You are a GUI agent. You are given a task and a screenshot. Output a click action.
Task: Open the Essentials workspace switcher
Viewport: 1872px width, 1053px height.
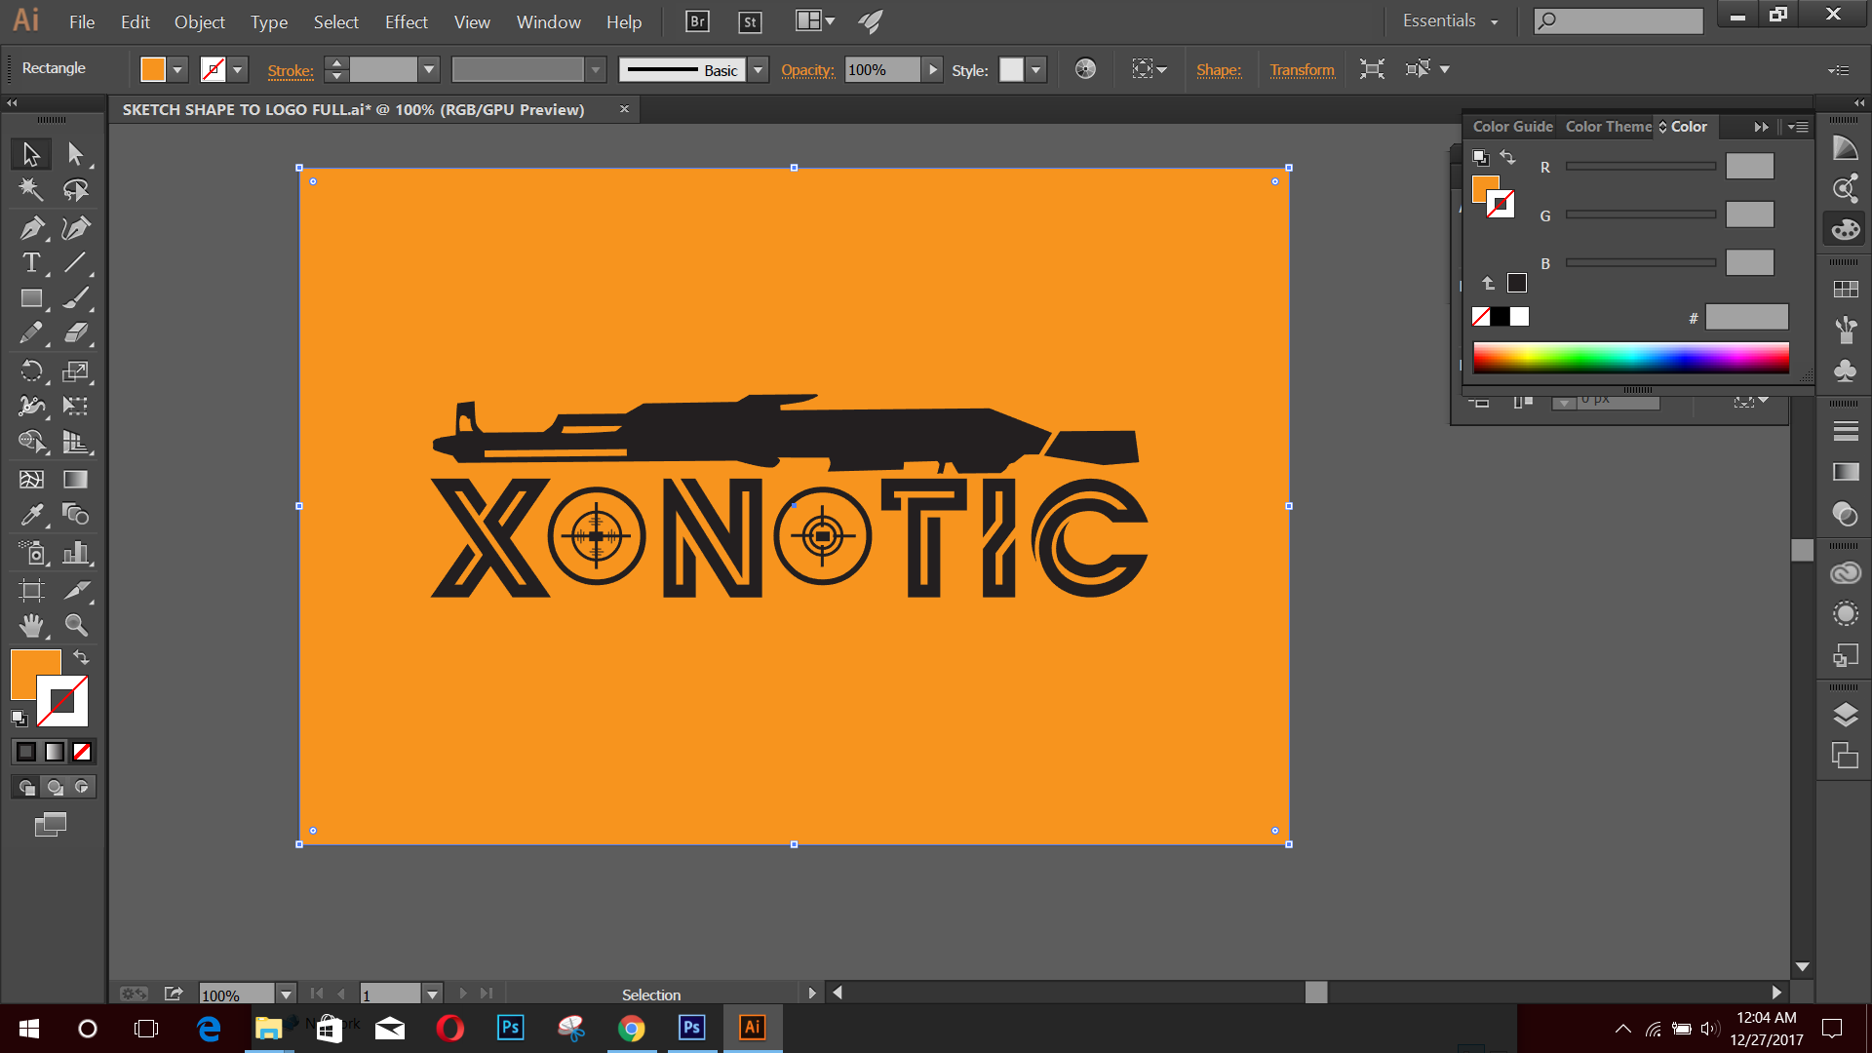[x=1450, y=20]
